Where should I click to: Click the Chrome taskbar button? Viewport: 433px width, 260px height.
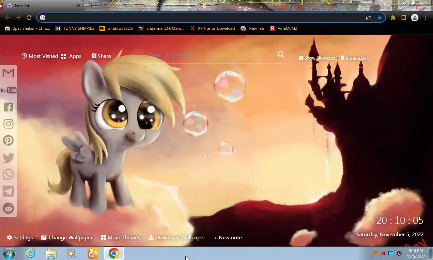(x=114, y=253)
